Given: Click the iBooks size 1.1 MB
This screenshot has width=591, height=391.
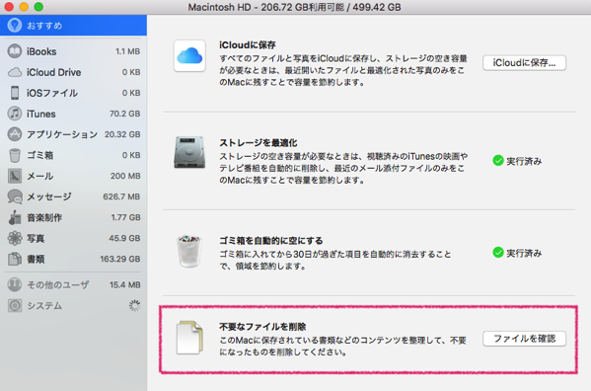Looking at the screenshot, I should click(128, 51).
